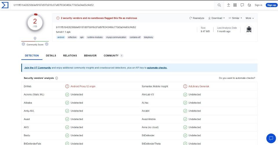The height and width of the screenshot is (145, 278).
Task: Click the hash search input field
Action: (x=114, y=5)
